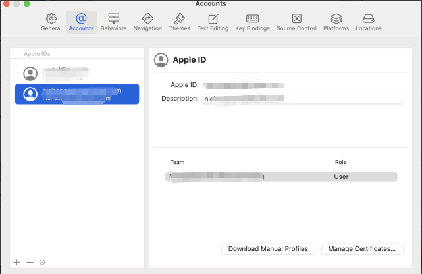Open Key Bindings preferences

coord(252,22)
